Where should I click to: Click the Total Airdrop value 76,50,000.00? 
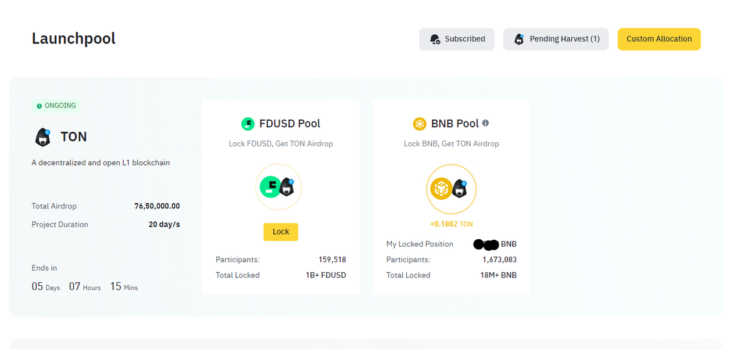(157, 206)
